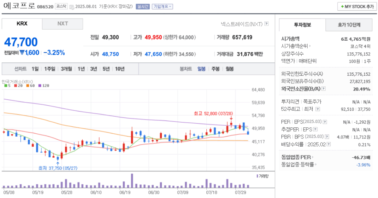Click help icon beside 52주최고 최저
This screenshot has width=378, height=198.
tap(318, 109)
